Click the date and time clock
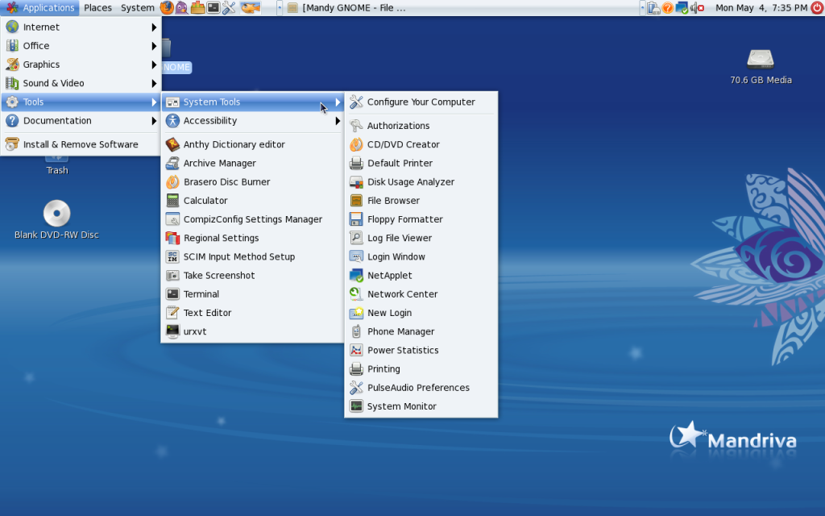Screen dimensions: 825x516 click(x=761, y=8)
